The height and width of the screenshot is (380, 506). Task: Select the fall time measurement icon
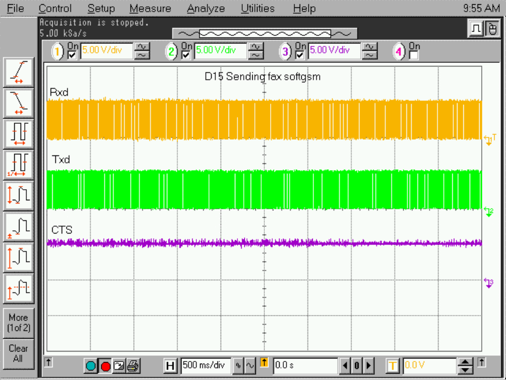pos(19,103)
